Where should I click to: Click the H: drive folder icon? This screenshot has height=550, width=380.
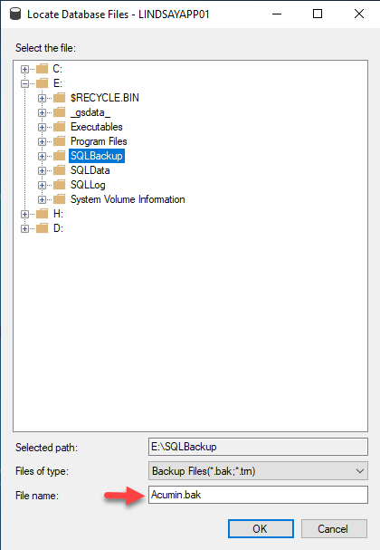(42, 214)
